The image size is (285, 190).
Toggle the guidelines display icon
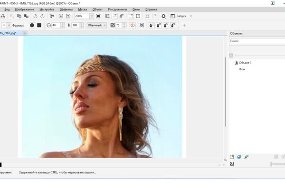tap(114, 16)
